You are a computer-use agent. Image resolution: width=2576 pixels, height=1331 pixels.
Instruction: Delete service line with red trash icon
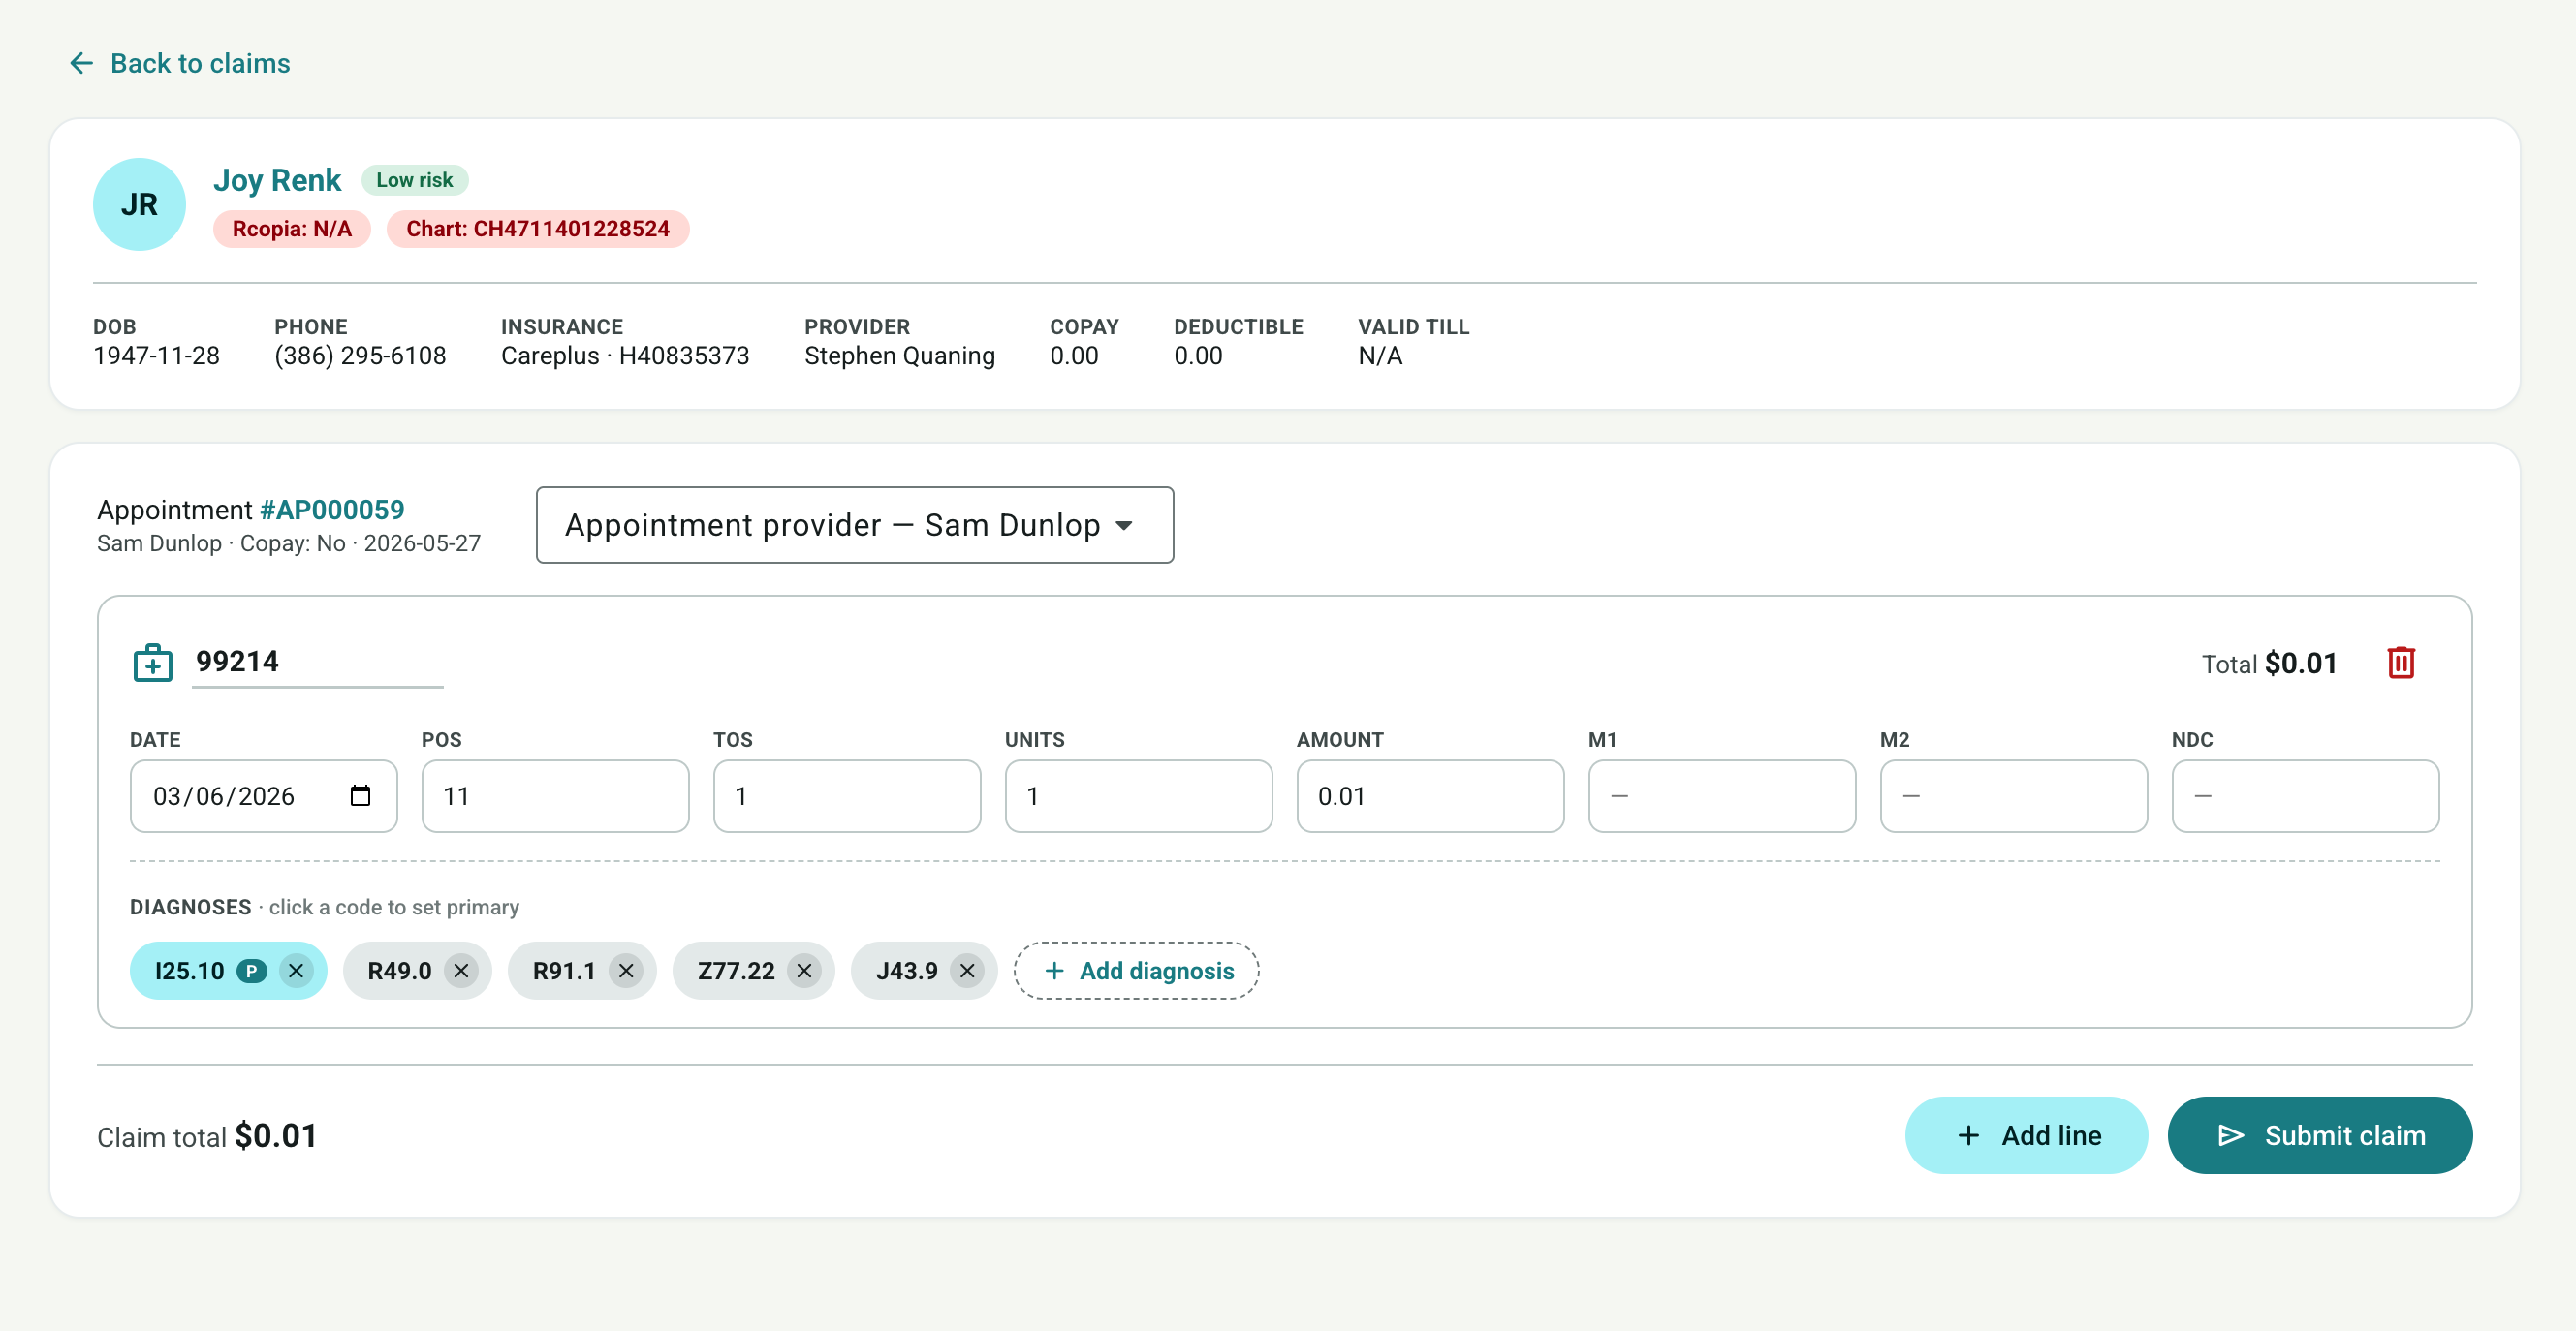[x=2401, y=663]
